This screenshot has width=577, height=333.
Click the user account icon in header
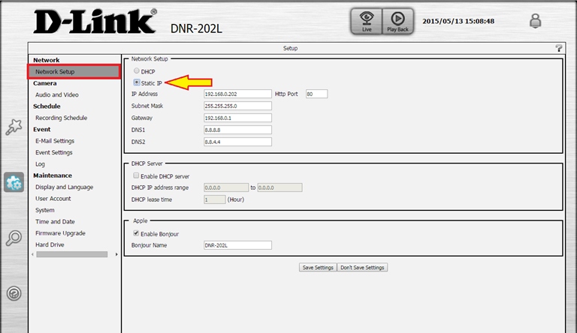535,22
